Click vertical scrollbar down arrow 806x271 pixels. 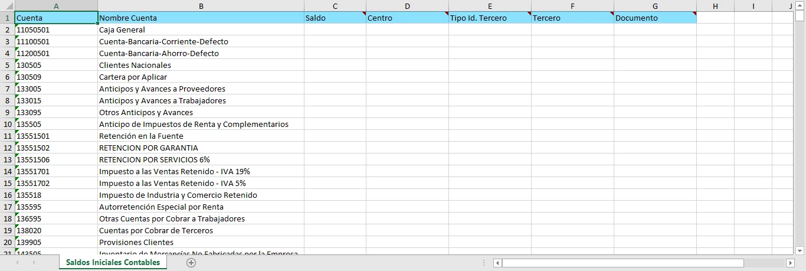click(x=800, y=250)
